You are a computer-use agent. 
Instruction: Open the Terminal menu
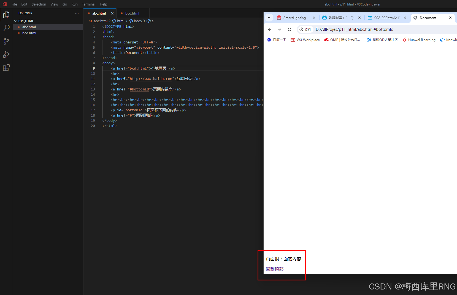(89, 4)
